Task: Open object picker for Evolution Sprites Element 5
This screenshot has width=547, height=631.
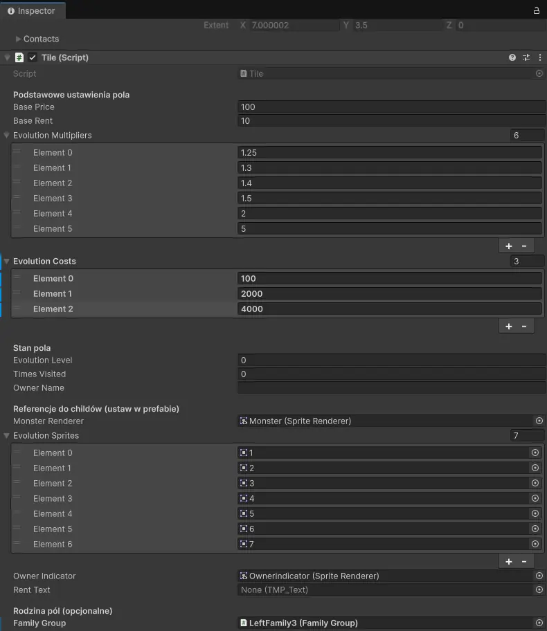Action: pyautogui.click(x=535, y=529)
